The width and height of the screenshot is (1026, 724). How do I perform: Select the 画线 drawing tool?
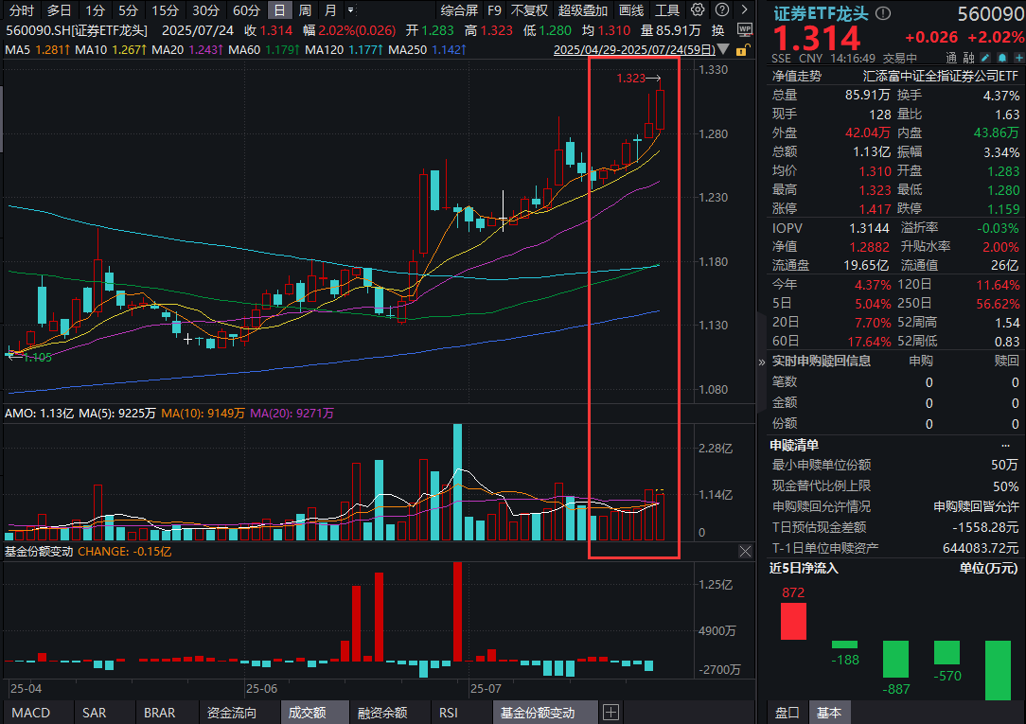tap(630, 10)
